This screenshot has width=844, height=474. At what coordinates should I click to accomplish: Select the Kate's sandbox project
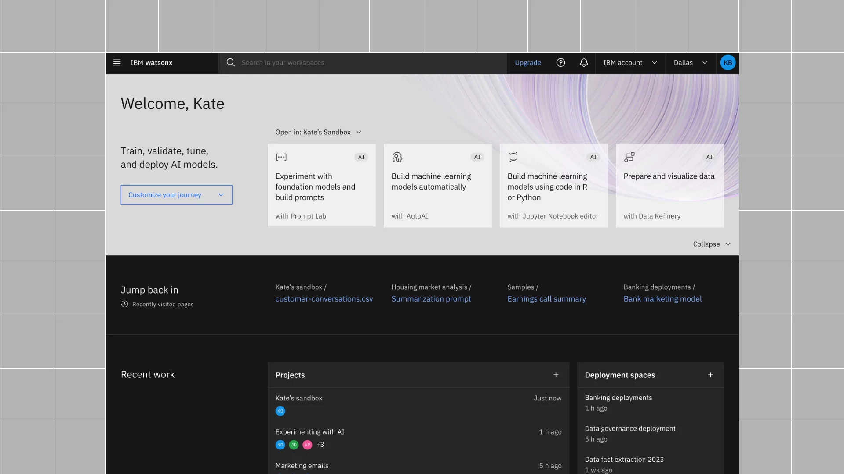tap(298, 398)
